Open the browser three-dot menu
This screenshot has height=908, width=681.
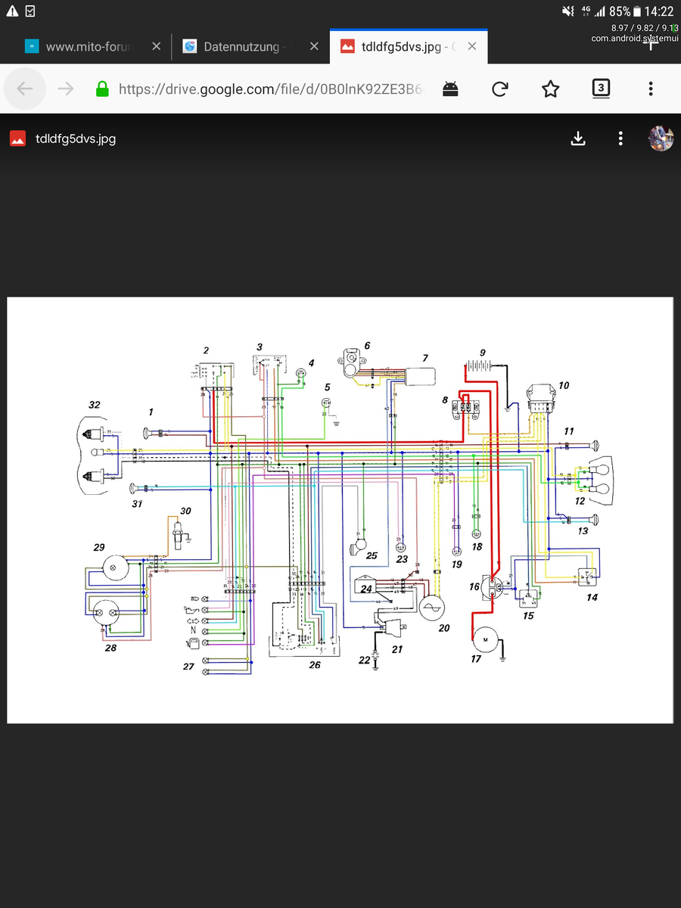650,89
